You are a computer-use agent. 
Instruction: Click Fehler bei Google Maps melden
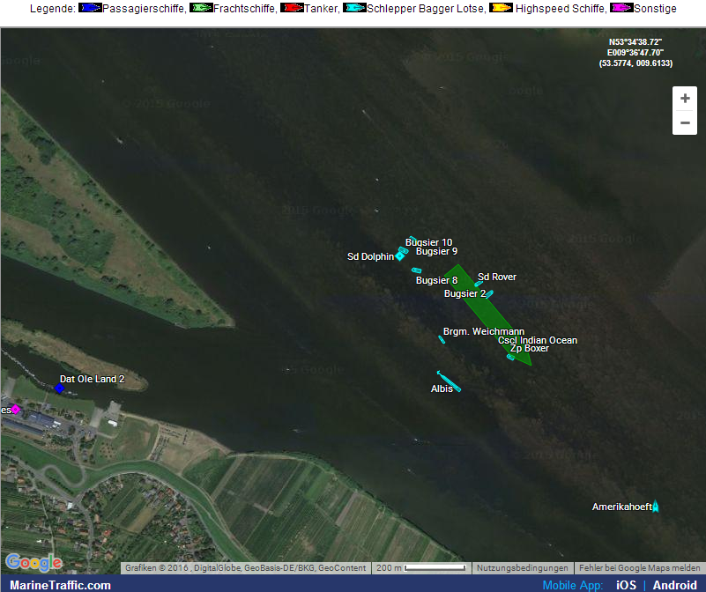640,568
